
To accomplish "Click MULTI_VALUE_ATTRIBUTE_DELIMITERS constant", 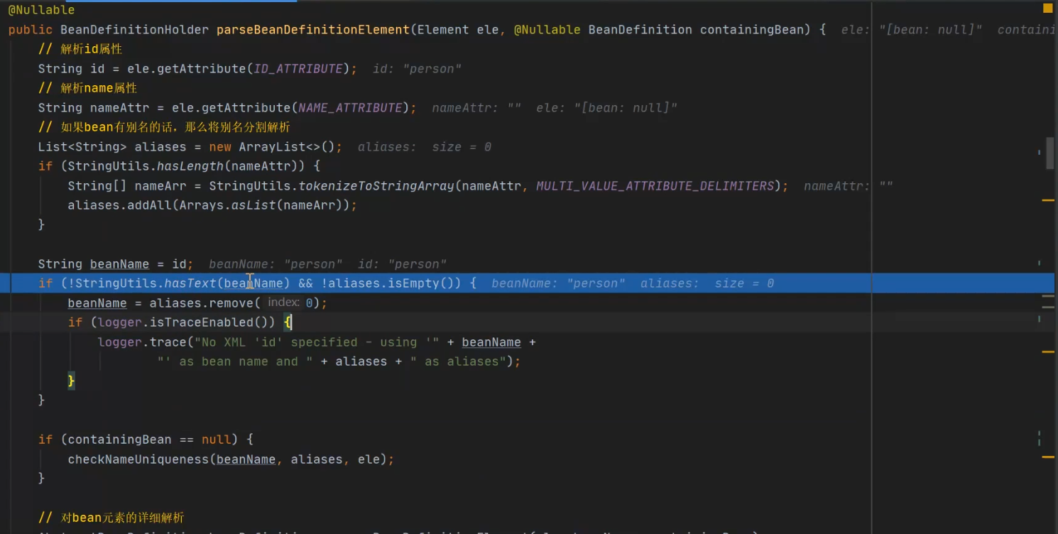I will pos(655,186).
